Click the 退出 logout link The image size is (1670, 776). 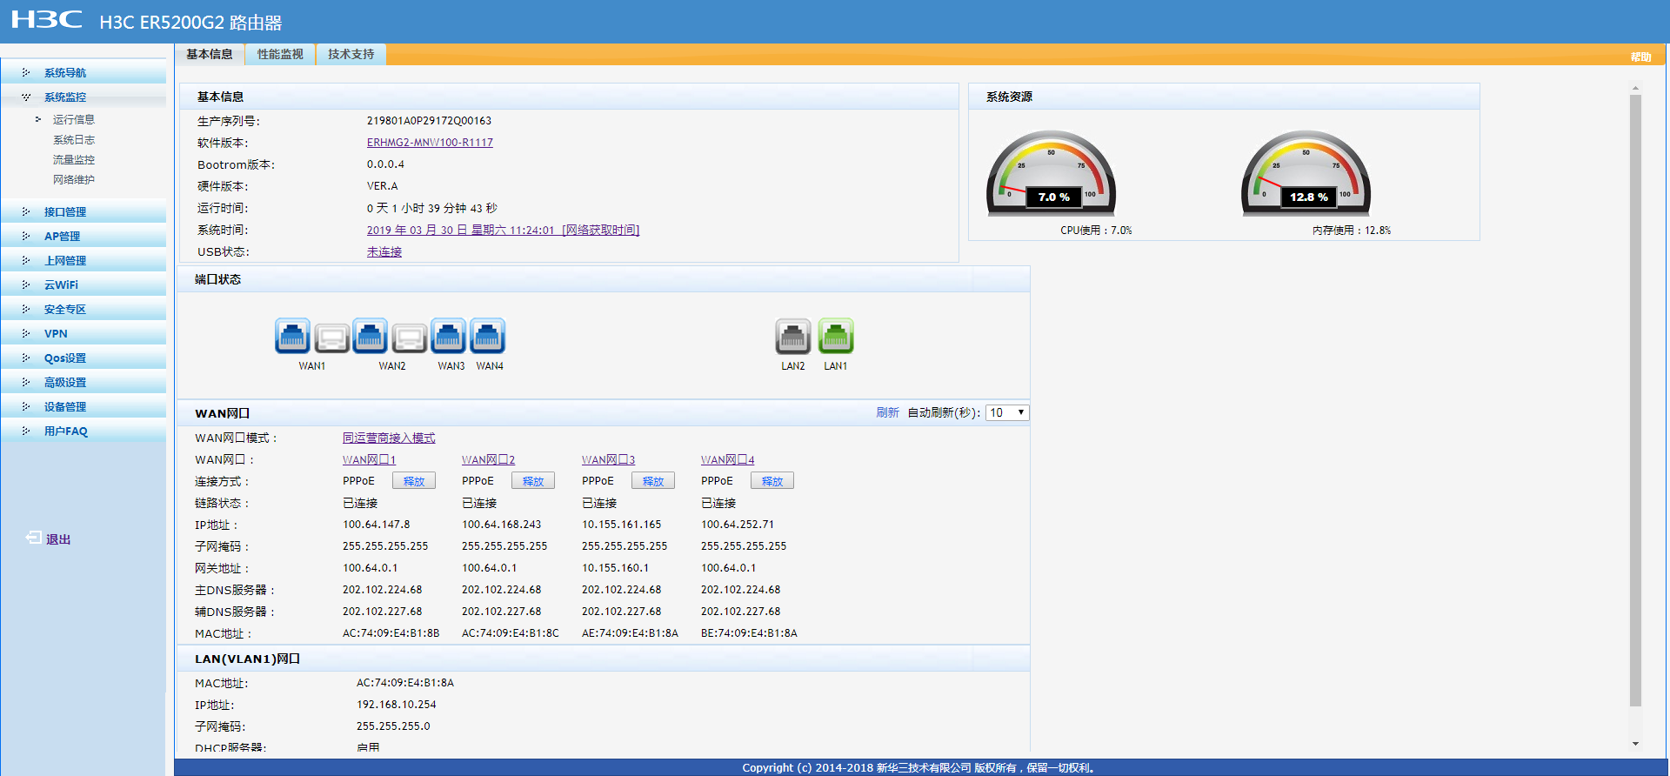(58, 539)
